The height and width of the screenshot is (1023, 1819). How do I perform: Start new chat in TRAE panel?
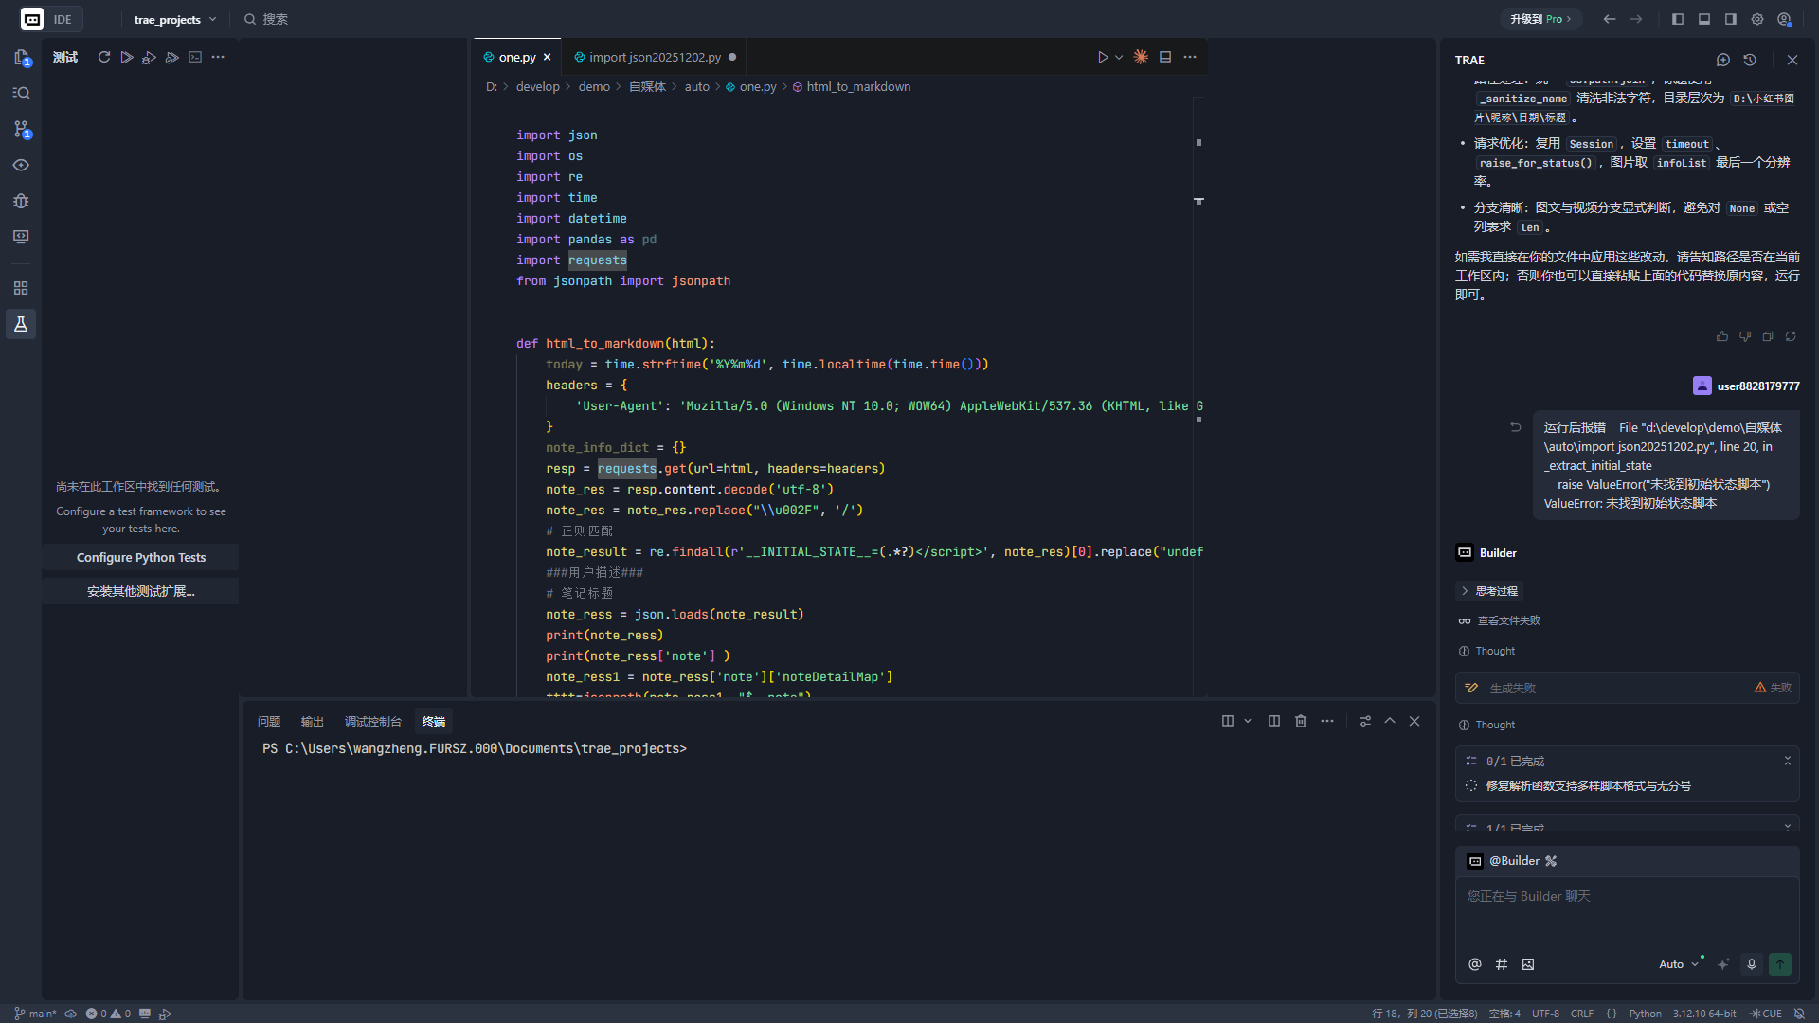point(1723,60)
